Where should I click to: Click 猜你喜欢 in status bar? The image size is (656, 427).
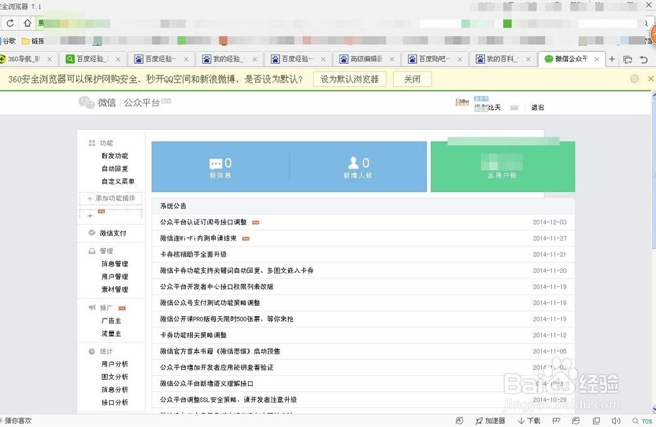click(x=18, y=420)
